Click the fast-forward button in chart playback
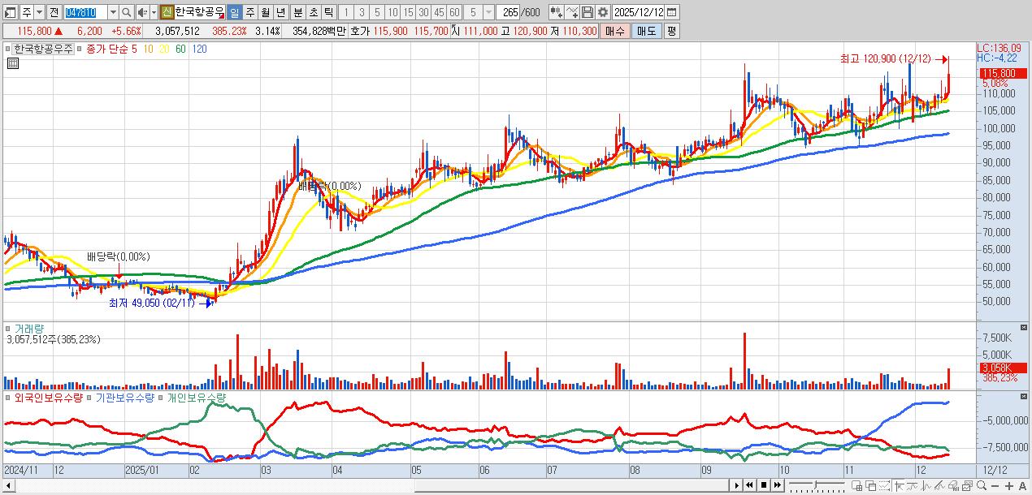 (778, 485)
